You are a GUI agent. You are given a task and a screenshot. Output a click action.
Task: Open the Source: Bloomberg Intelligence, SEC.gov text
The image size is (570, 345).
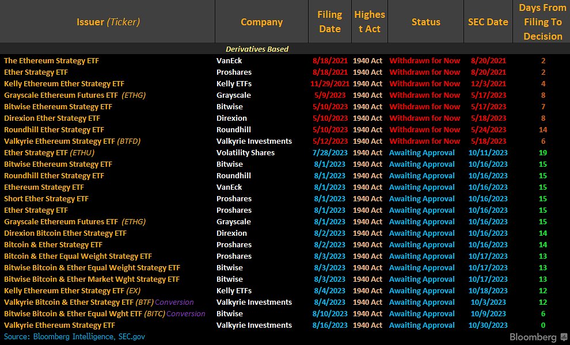click(74, 336)
